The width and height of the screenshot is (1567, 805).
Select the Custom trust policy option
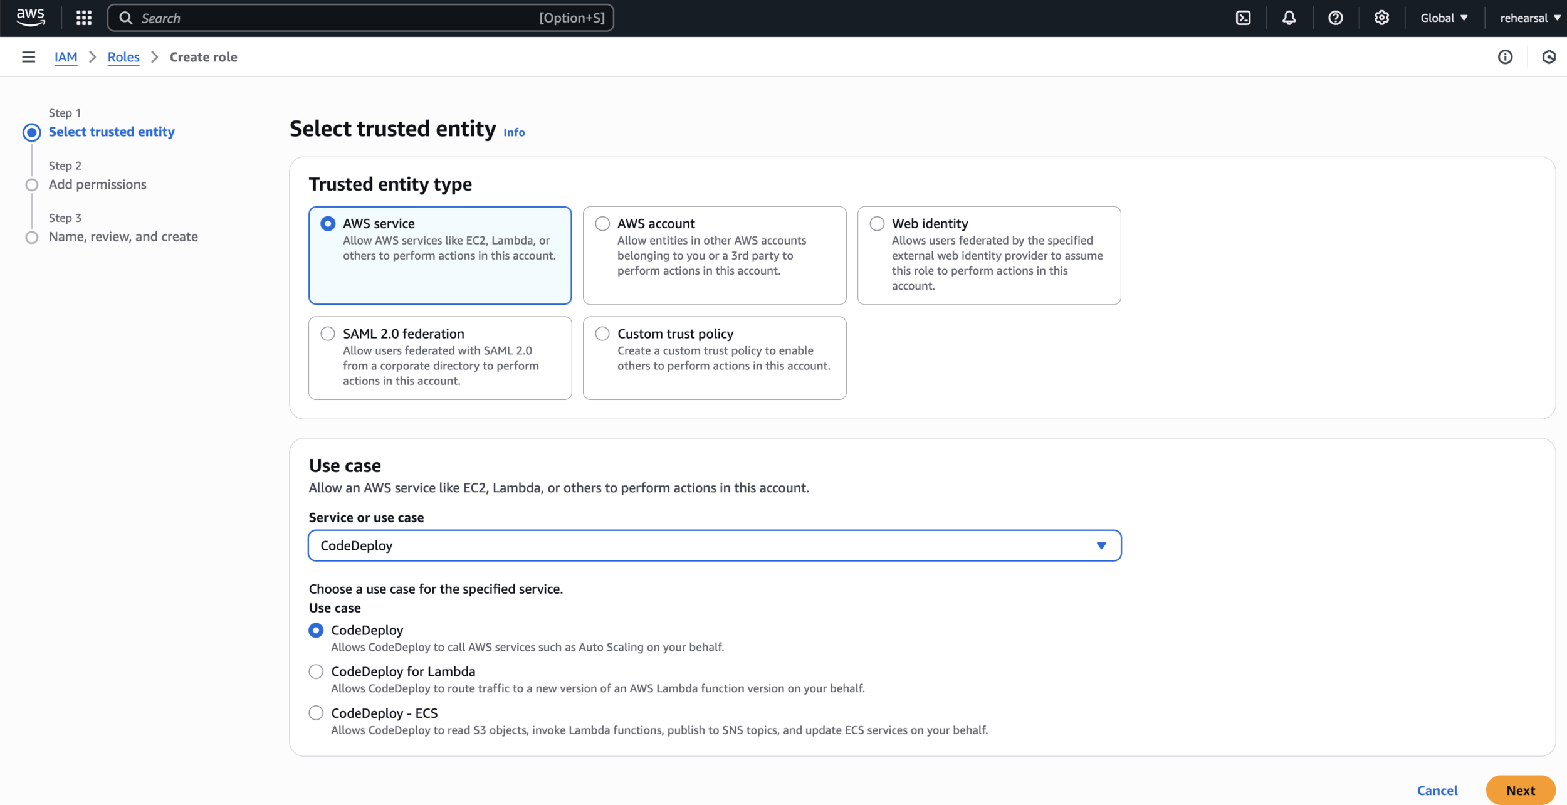click(x=602, y=334)
